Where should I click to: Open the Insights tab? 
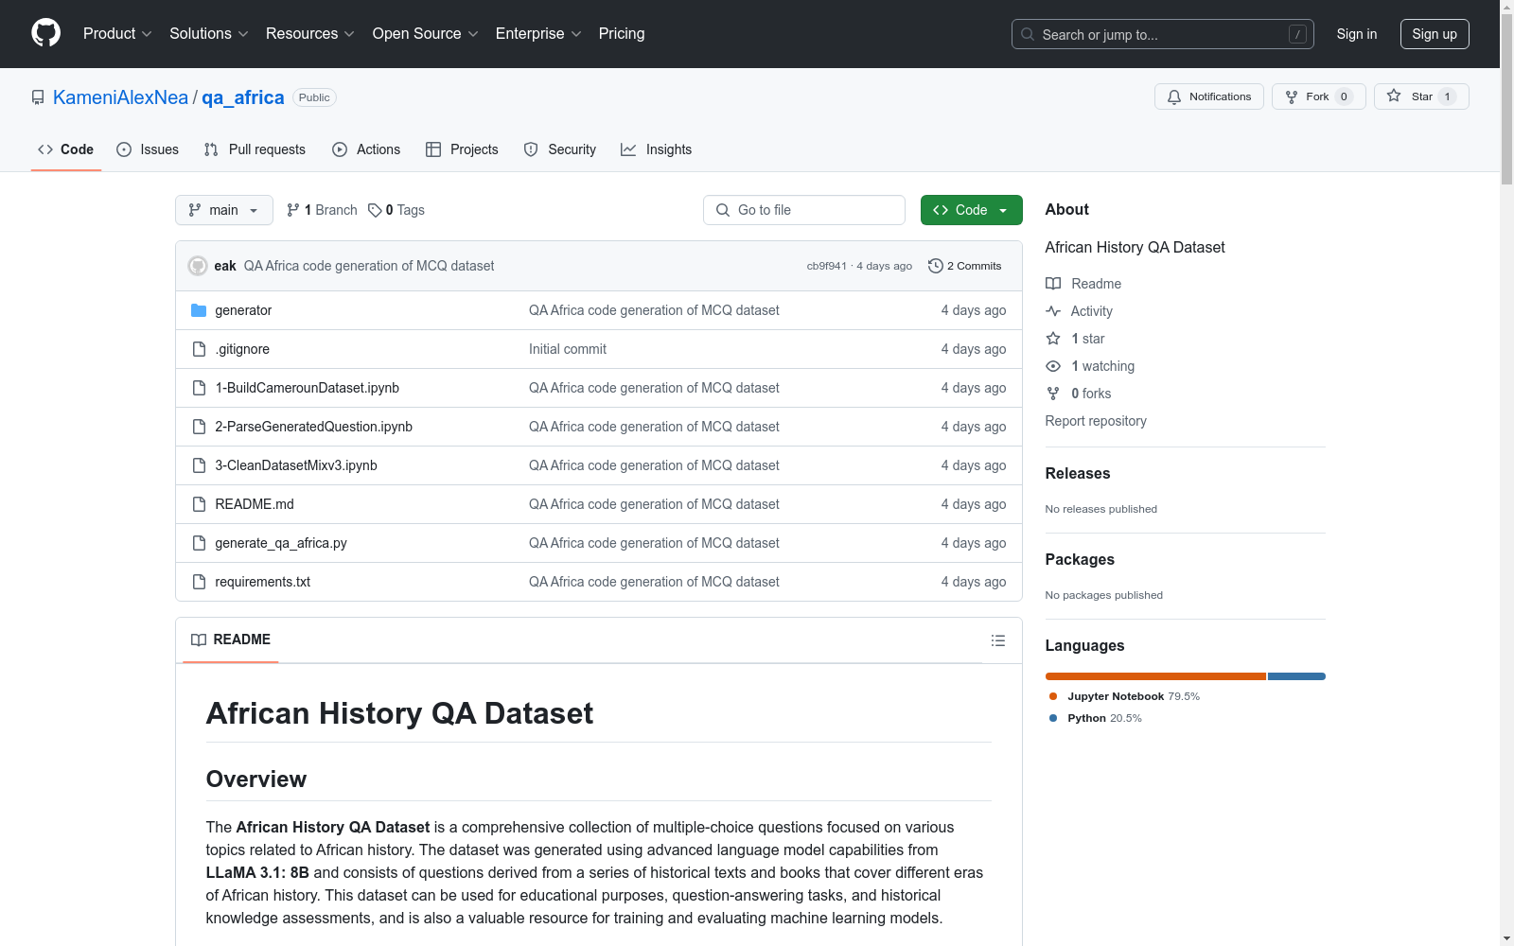pyautogui.click(x=656, y=149)
